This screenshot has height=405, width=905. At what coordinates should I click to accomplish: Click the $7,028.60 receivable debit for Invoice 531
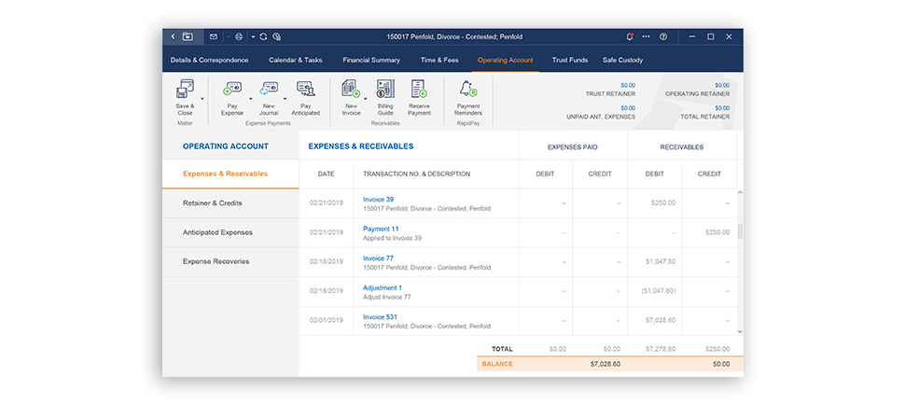[x=661, y=320]
